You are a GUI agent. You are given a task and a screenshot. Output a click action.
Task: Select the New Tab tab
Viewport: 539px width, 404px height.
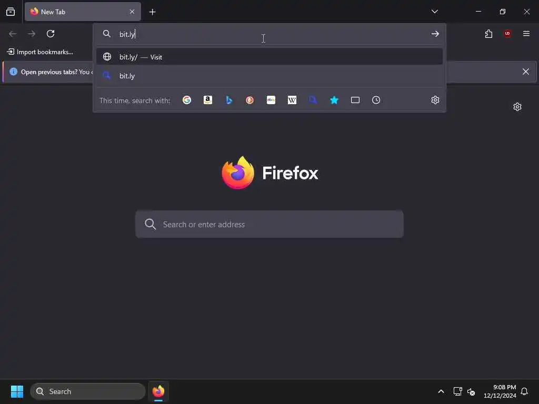[x=83, y=12]
